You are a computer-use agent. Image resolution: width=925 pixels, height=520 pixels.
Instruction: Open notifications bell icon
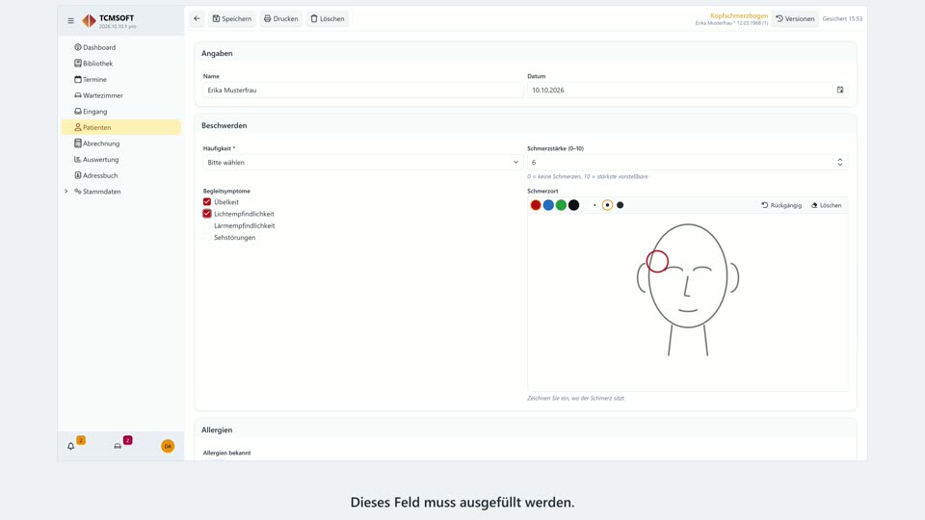coord(70,446)
